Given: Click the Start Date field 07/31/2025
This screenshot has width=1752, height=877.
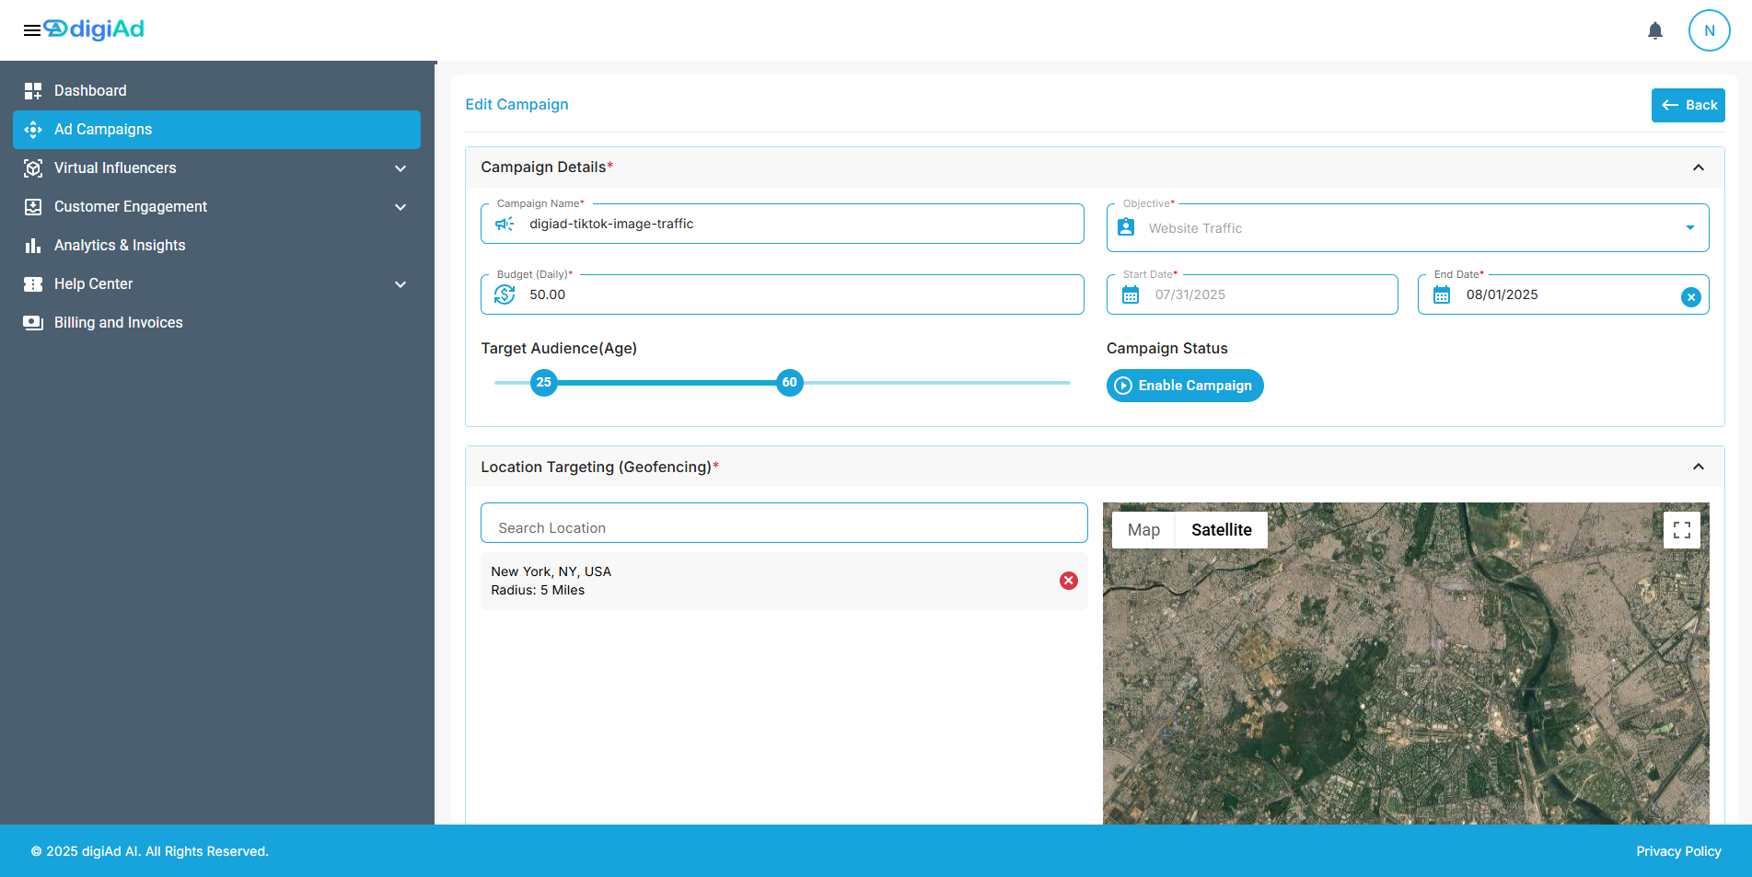Looking at the screenshot, I should (1252, 294).
